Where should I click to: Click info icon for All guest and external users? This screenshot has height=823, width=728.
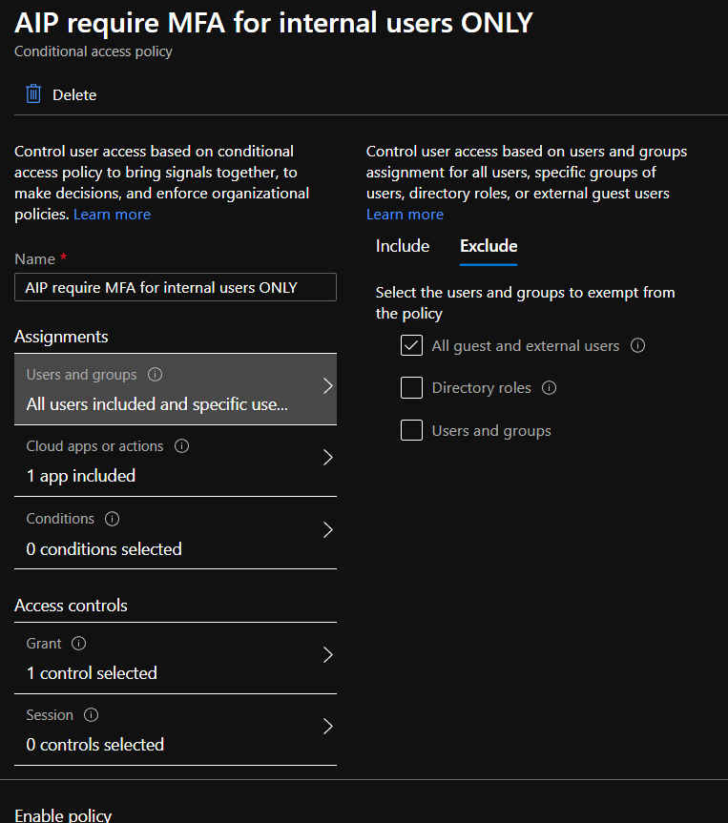coord(637,345)
